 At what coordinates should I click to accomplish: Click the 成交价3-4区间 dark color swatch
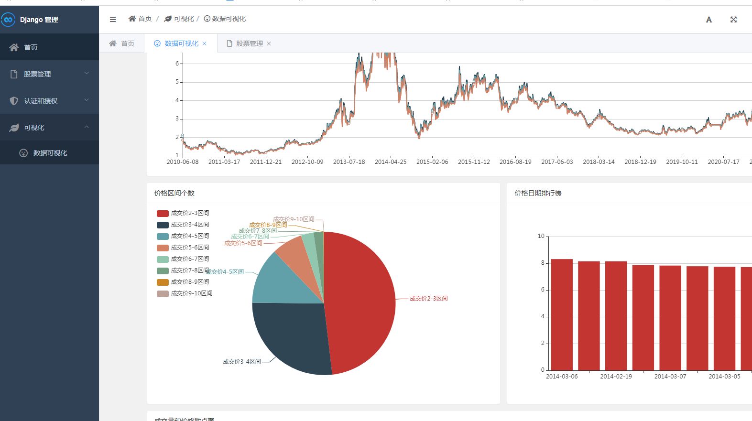(163, 225)
